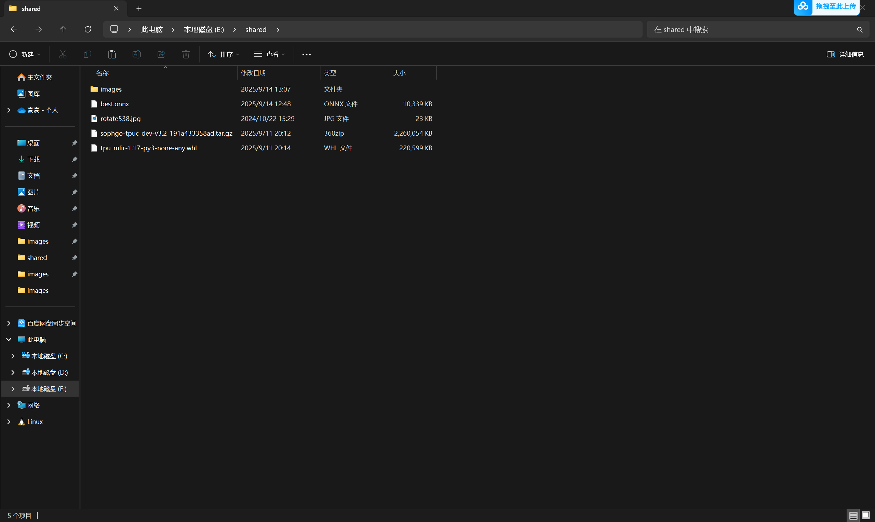Open the 新建 new item menu
875x522 pixels.
point(25,54)
